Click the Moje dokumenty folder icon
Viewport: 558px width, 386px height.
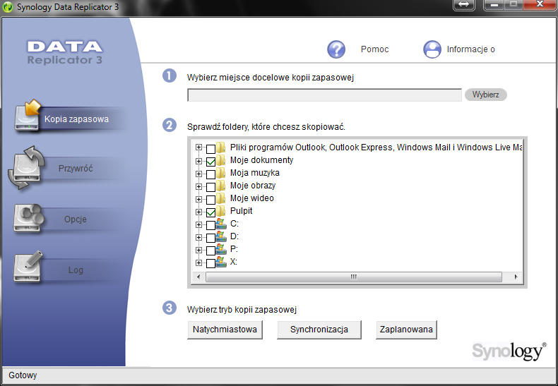(221, 160)
